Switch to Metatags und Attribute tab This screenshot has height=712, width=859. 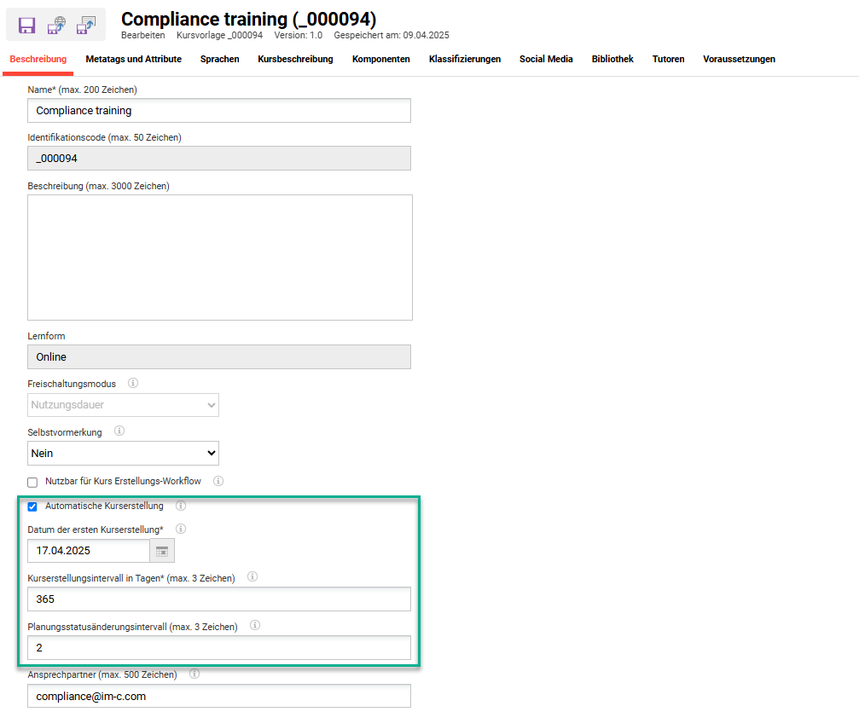tap(133, 60)
